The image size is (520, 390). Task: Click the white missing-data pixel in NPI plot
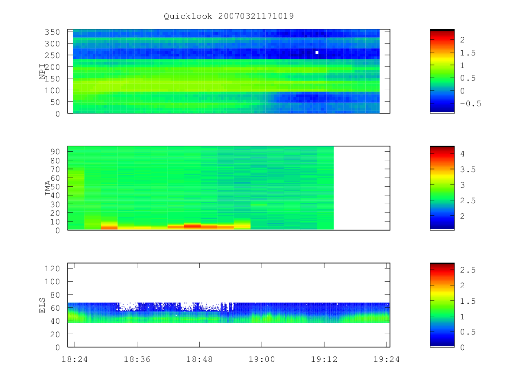317,52
